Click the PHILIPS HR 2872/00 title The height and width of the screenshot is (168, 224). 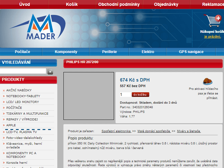tap(82, 62)
